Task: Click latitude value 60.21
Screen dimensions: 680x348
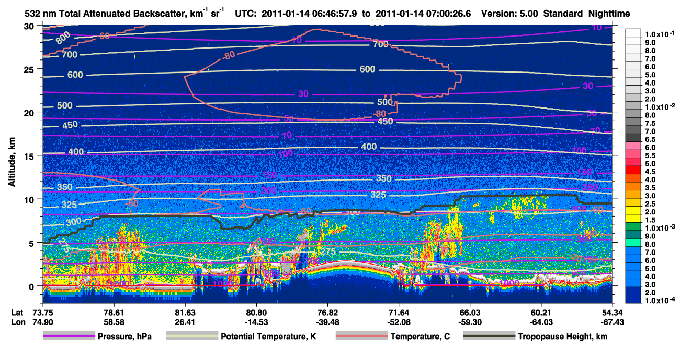Action: 541,312
